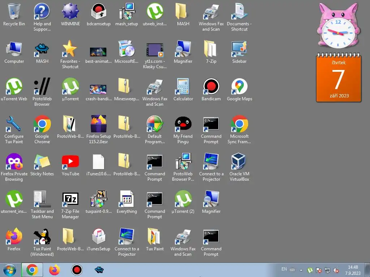Open Firefox from the taskbar
This screenshot has width=370, height=277.
(x=55, y=270)
